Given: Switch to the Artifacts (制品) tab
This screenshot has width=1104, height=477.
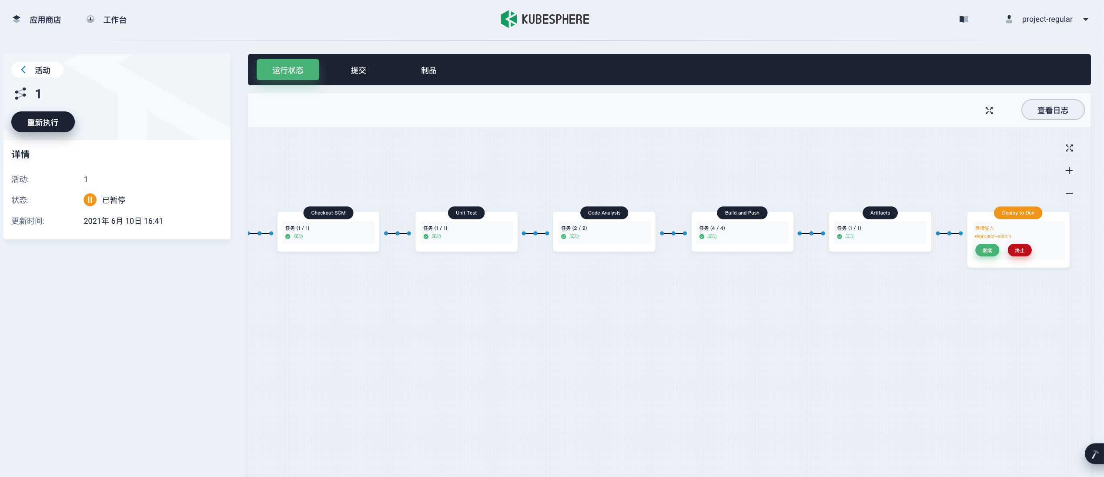Looking at the screenshot, I should click(x=428, y=70).
